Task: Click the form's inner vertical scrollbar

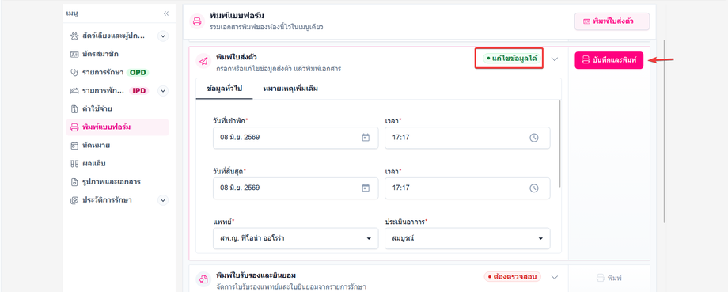Action: click(x=559, y=144)
